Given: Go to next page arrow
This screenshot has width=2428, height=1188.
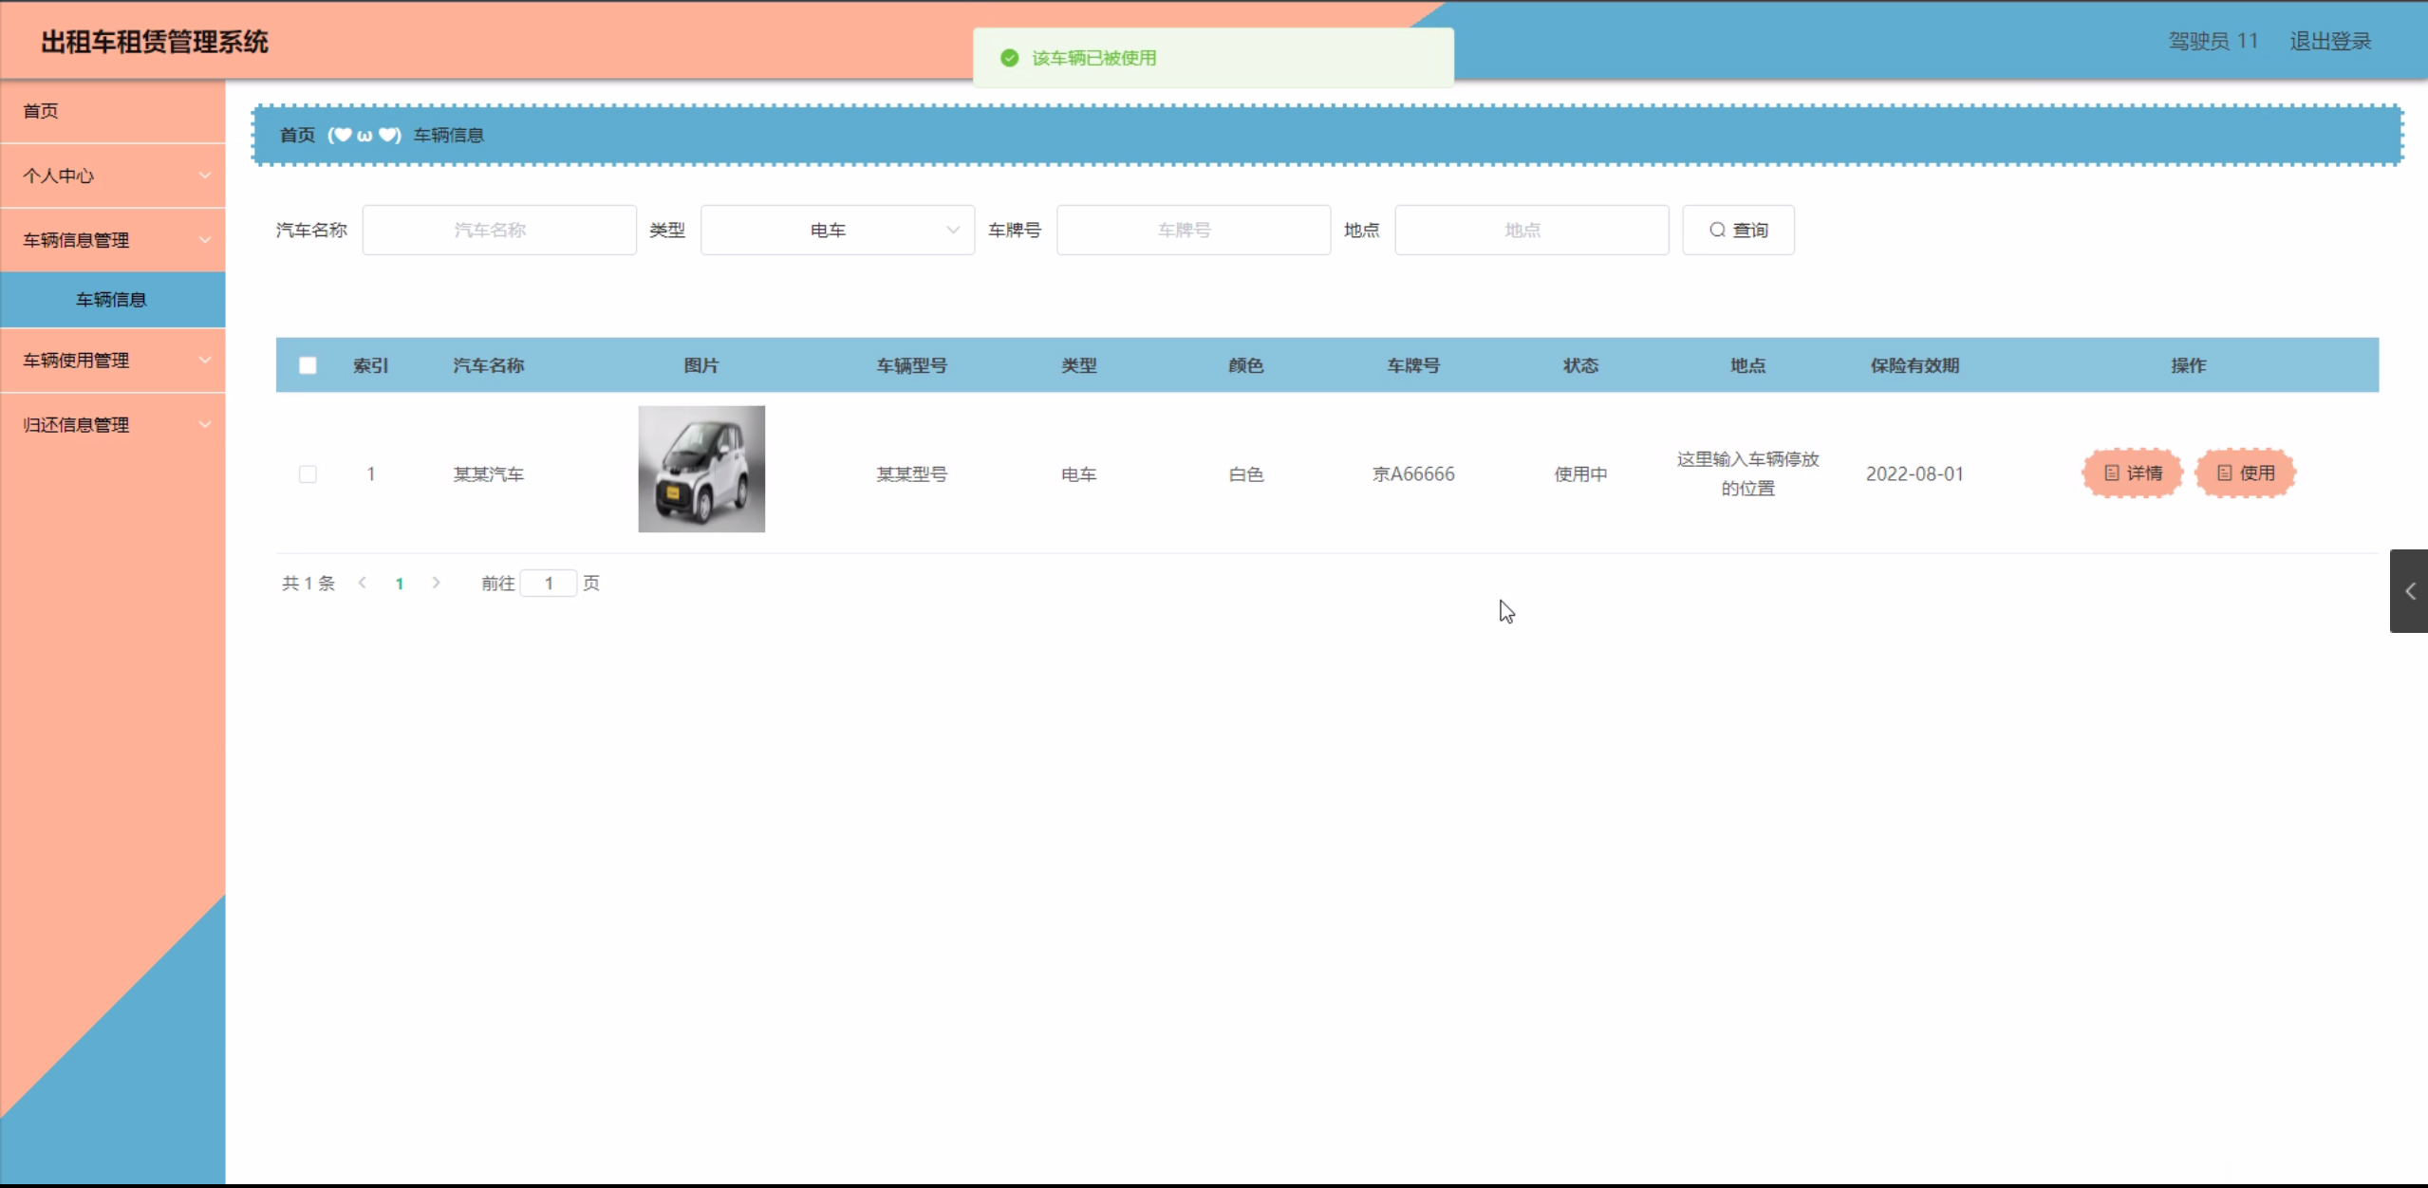Looking at the screenshot, I should (436, 583).
